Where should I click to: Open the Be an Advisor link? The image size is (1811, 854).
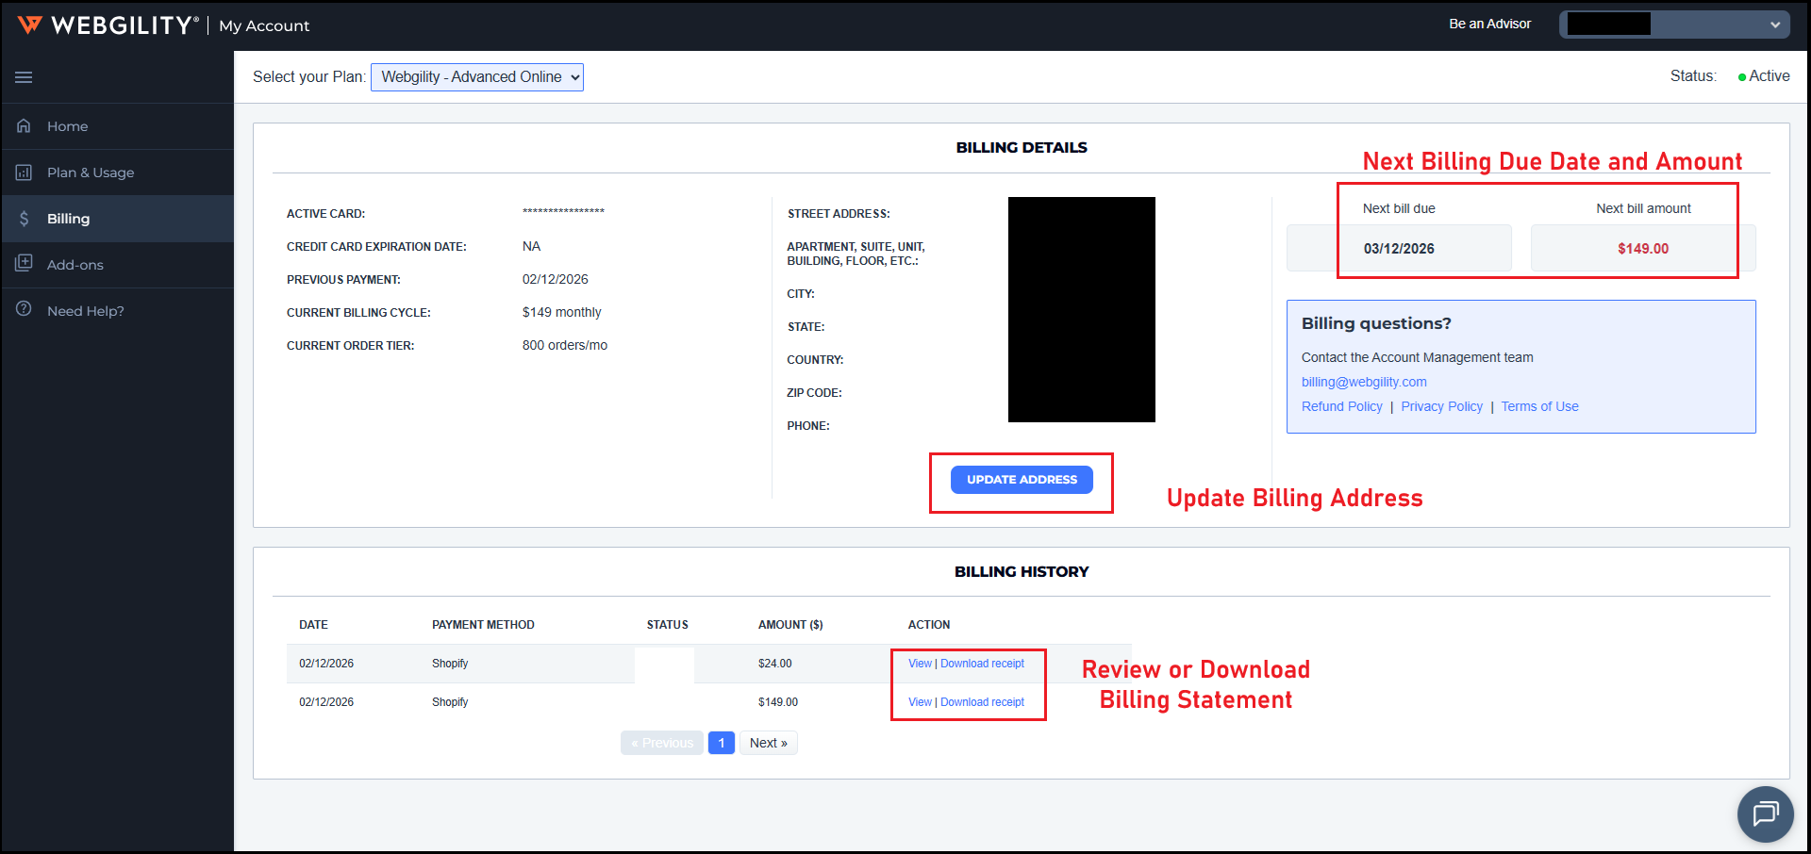click(x=1489, y=24)
